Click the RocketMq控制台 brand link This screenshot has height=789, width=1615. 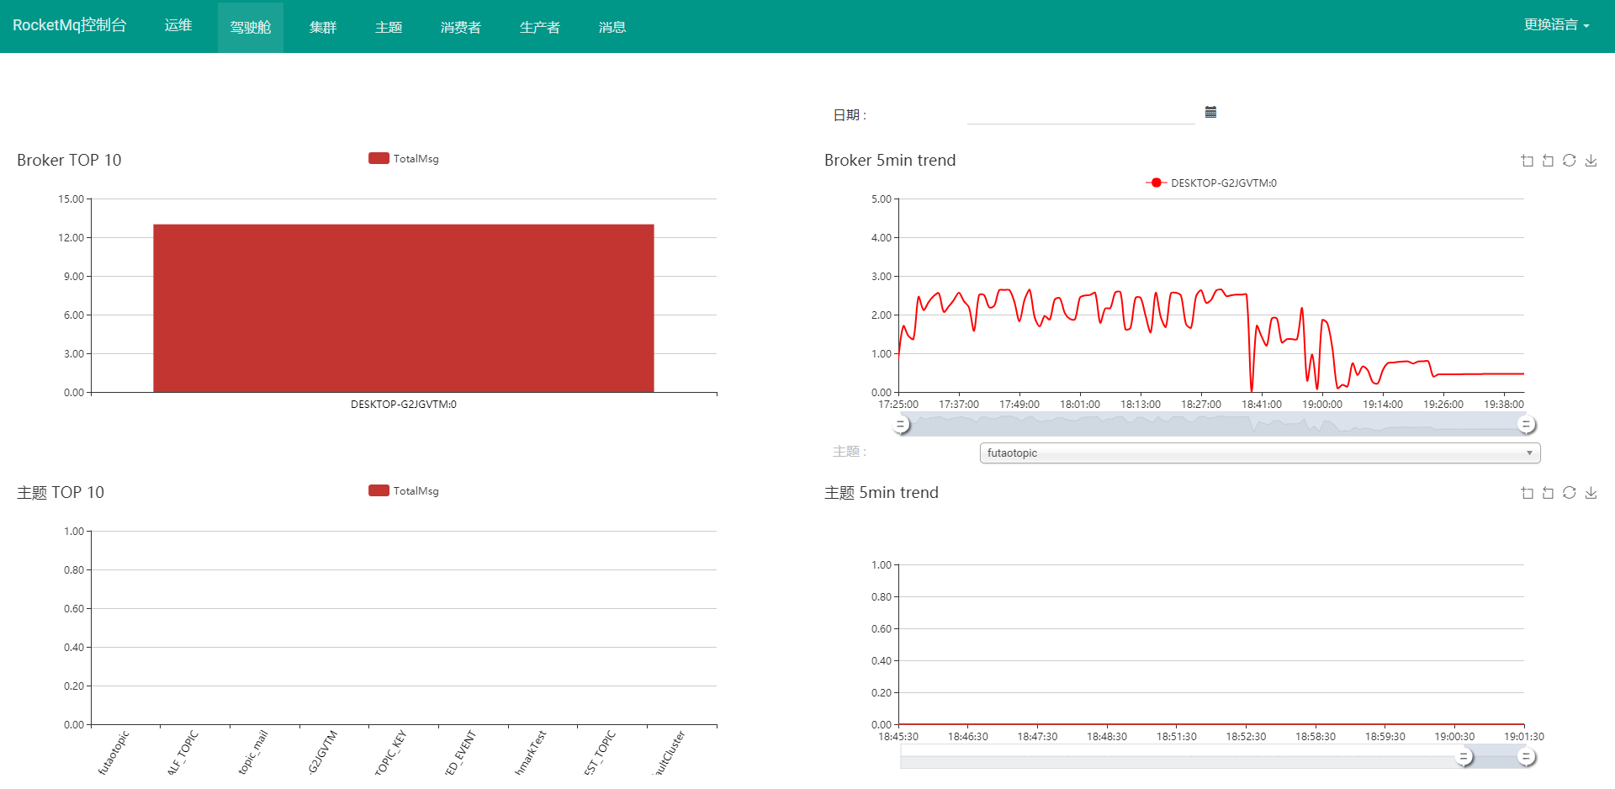click(x=70, y=25)
